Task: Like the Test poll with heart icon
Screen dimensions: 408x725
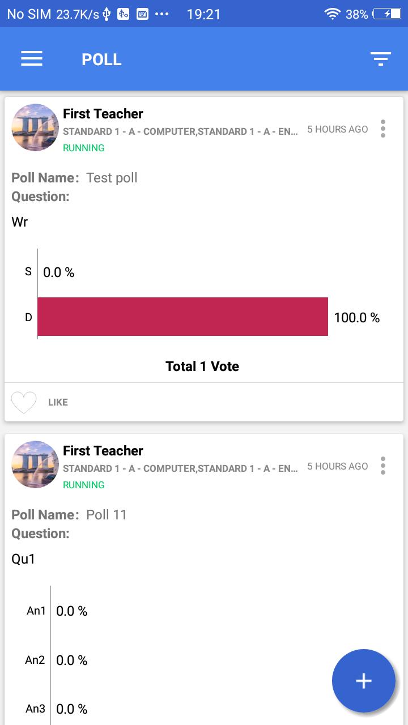Action: coord(24,402)
